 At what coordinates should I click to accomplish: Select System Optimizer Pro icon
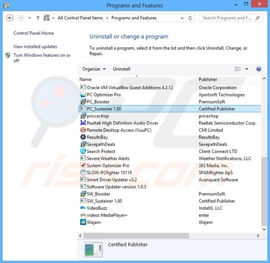click(83, 165)
